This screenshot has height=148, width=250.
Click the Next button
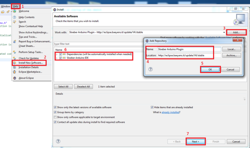point(195,142)
